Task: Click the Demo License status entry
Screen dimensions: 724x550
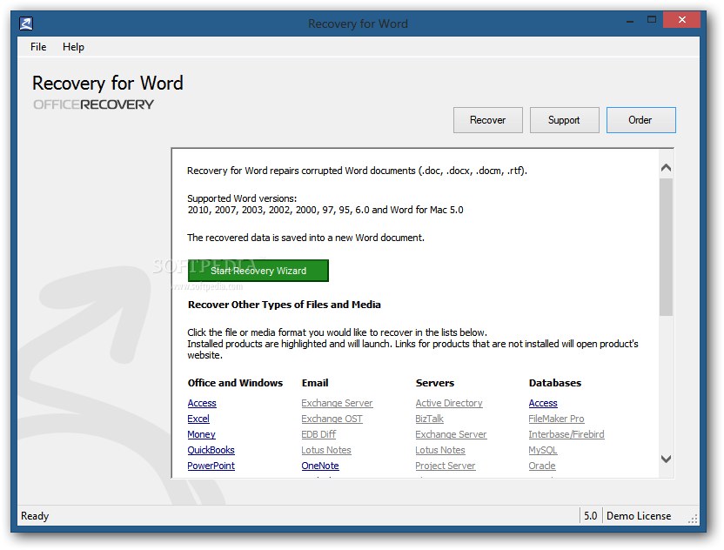Action: (639, 516)
